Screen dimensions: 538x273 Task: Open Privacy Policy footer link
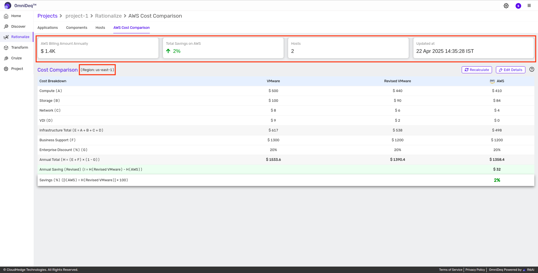(x=475, y=270)
